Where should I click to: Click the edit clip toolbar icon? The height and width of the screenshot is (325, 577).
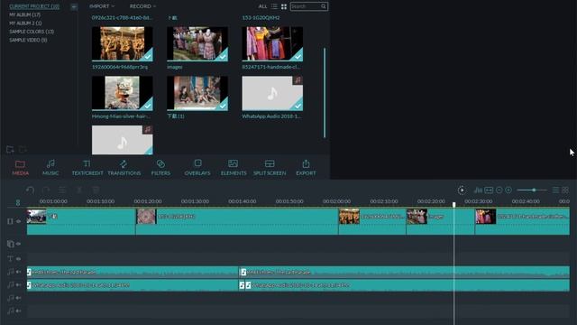click(62, 190)
